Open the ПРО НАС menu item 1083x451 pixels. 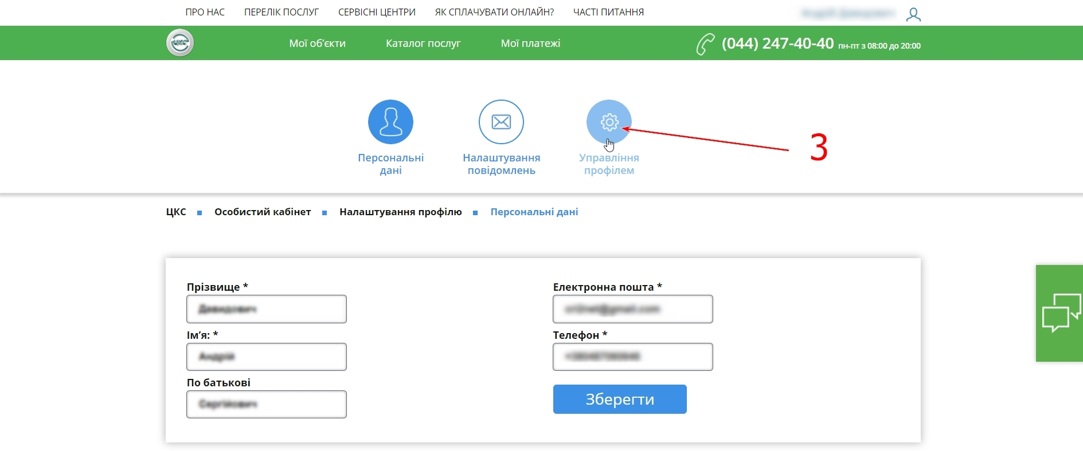(x=205, y=12)
